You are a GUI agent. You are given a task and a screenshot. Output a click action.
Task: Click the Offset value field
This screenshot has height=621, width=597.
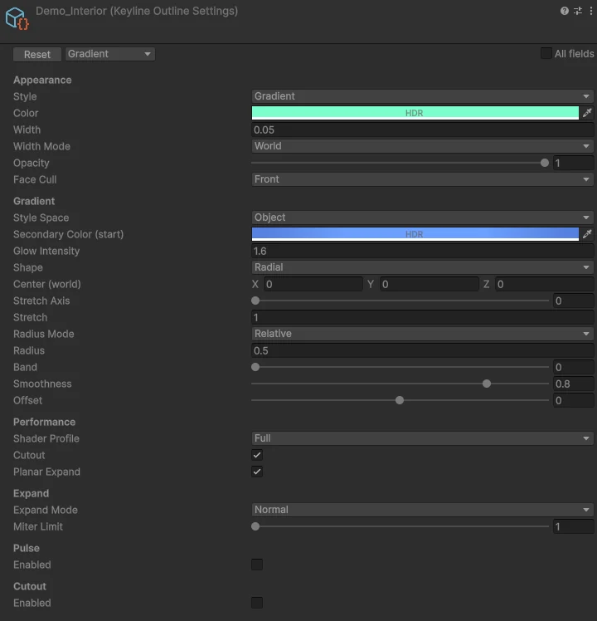pyautogui.click(x=573, y=400)
